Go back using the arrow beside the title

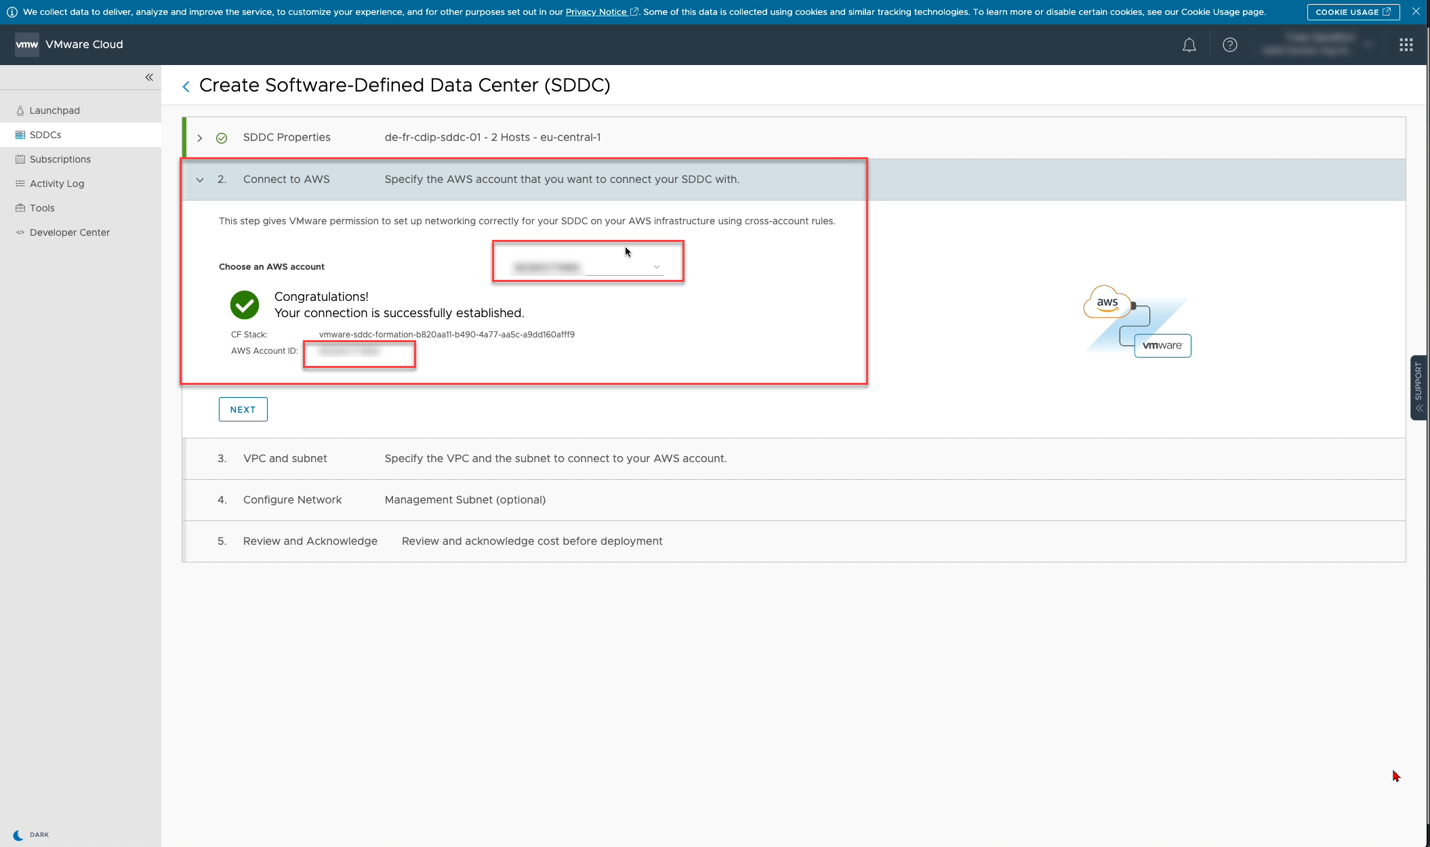[x=186, y=87]
